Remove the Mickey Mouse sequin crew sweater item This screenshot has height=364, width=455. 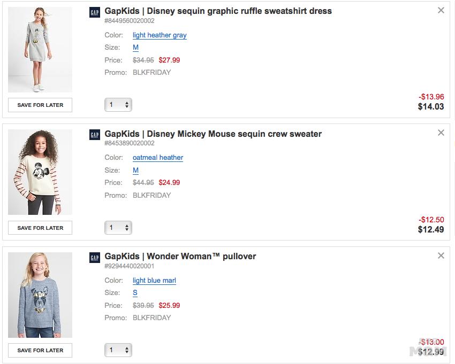tap(441, 133)
